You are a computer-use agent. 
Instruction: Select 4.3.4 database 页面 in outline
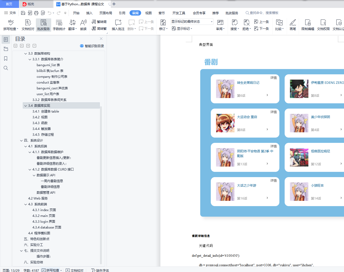tap(47, 227)
